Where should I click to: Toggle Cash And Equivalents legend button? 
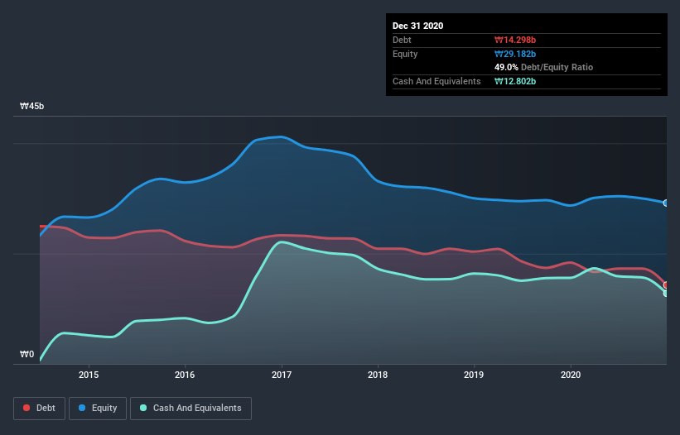[x=190, y=409]
